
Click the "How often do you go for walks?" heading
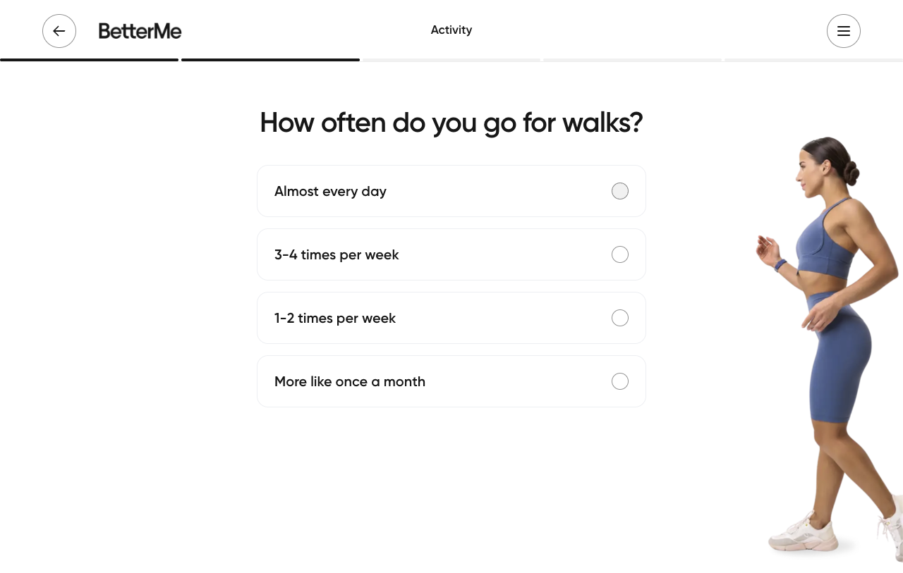tap(451, 123)
